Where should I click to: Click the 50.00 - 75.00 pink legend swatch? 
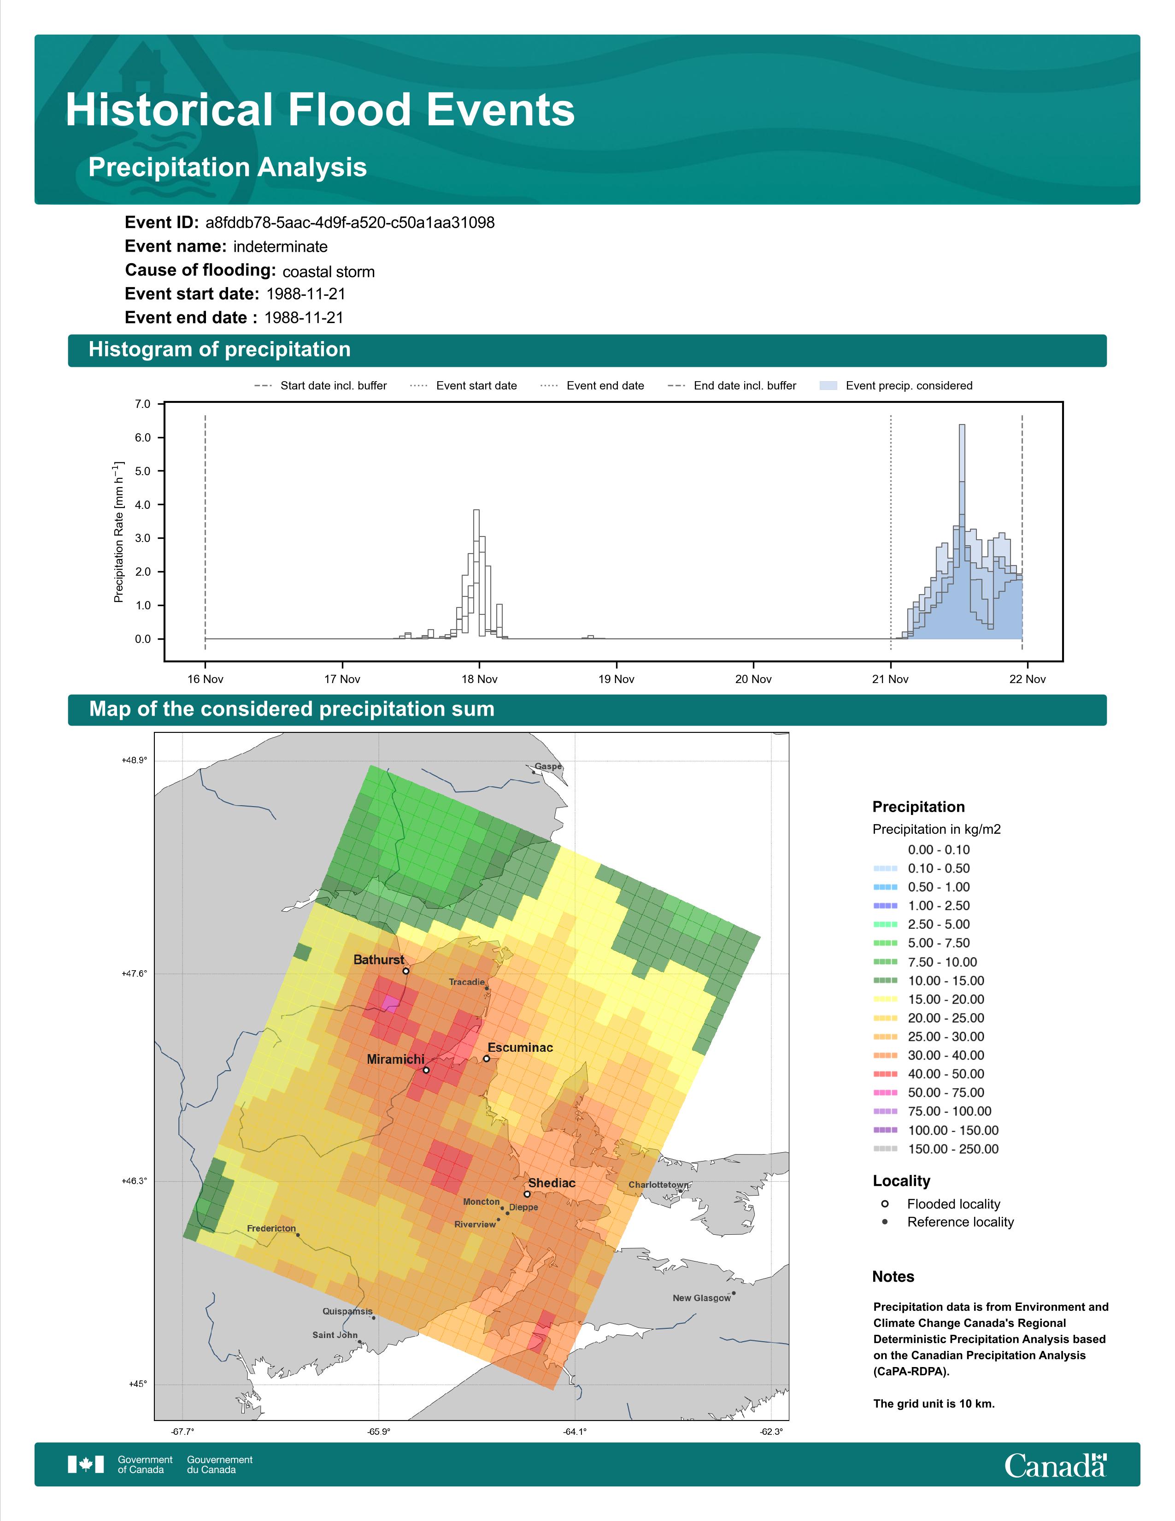click(x=886, y=1093)
